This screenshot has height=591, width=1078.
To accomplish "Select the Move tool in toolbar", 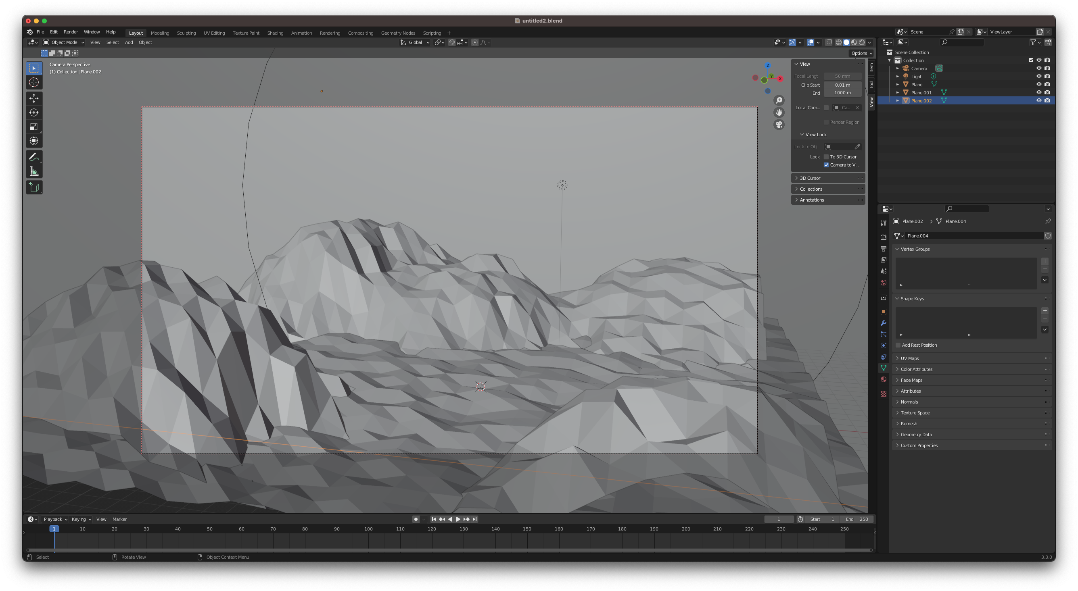I will (34, 98).
